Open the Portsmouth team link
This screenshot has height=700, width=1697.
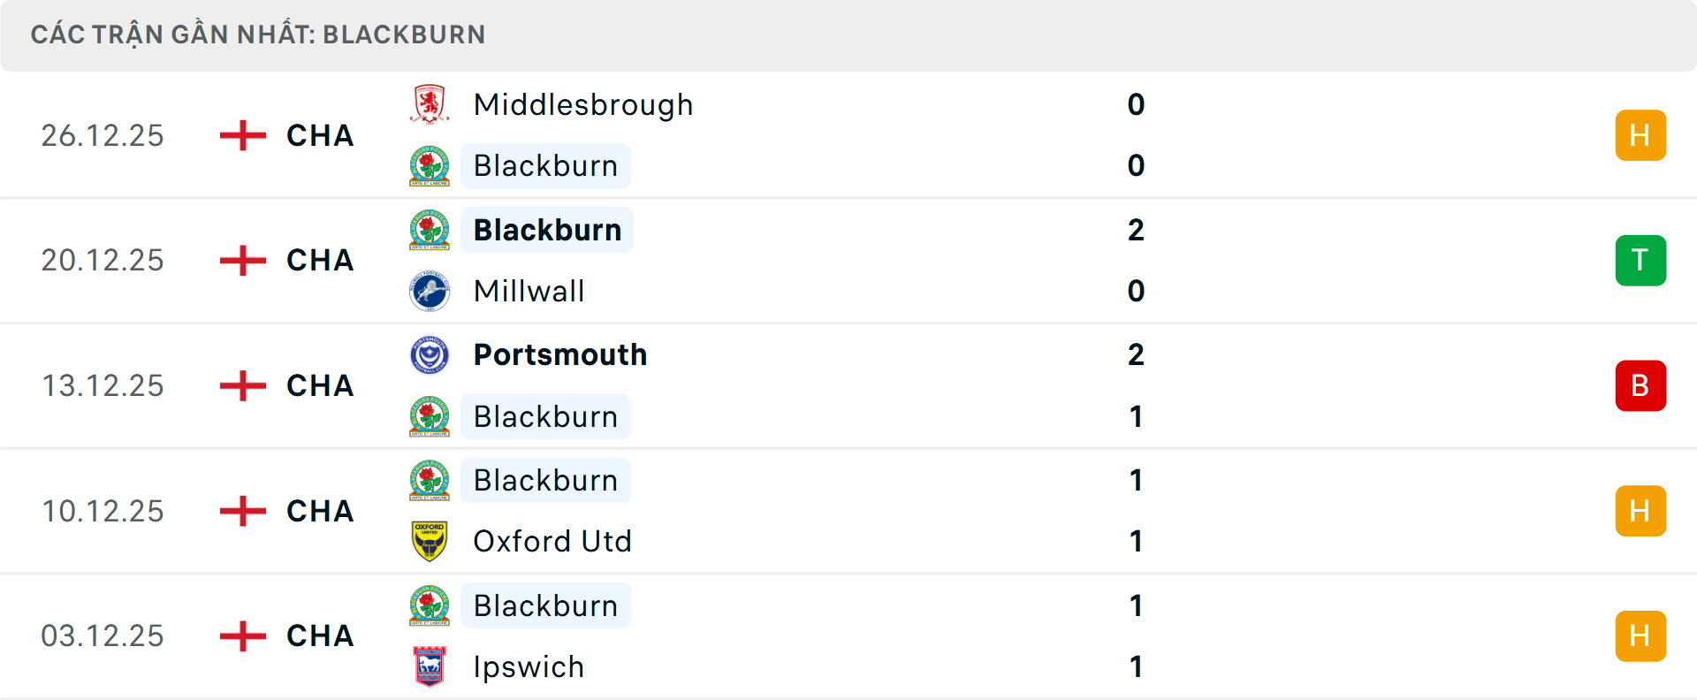[x=559, y=354]
